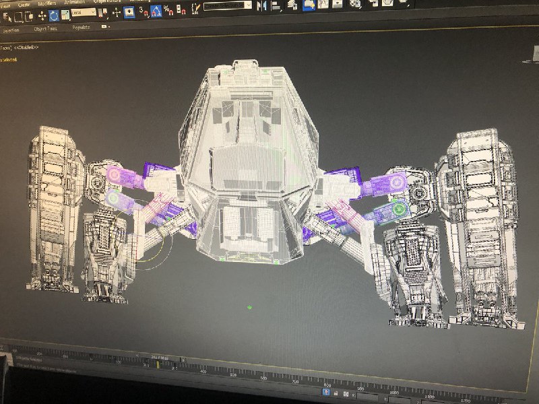Open the Animation menu
This screenshot has width=539, height=404.
click(74, 2)
